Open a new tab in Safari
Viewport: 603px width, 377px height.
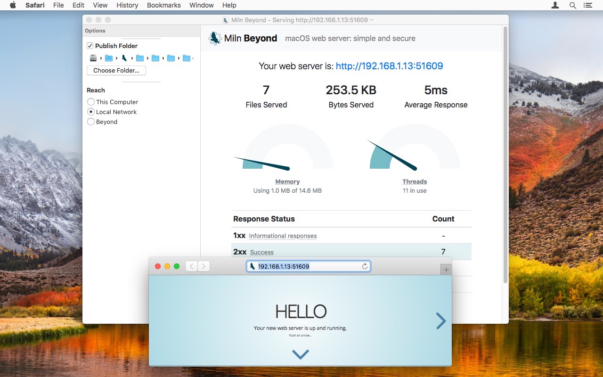point(446,269)
